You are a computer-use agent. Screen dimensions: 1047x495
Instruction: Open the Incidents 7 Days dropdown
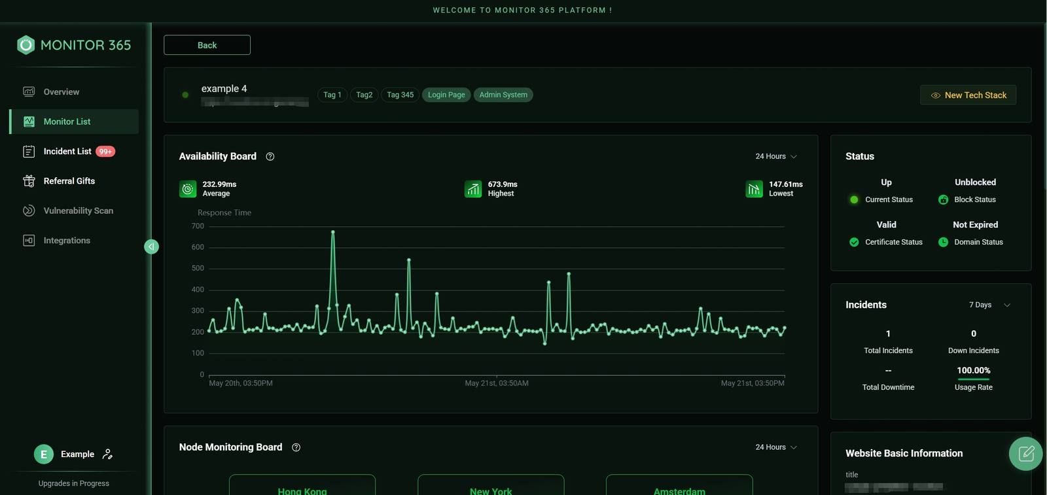coord(989,305)
